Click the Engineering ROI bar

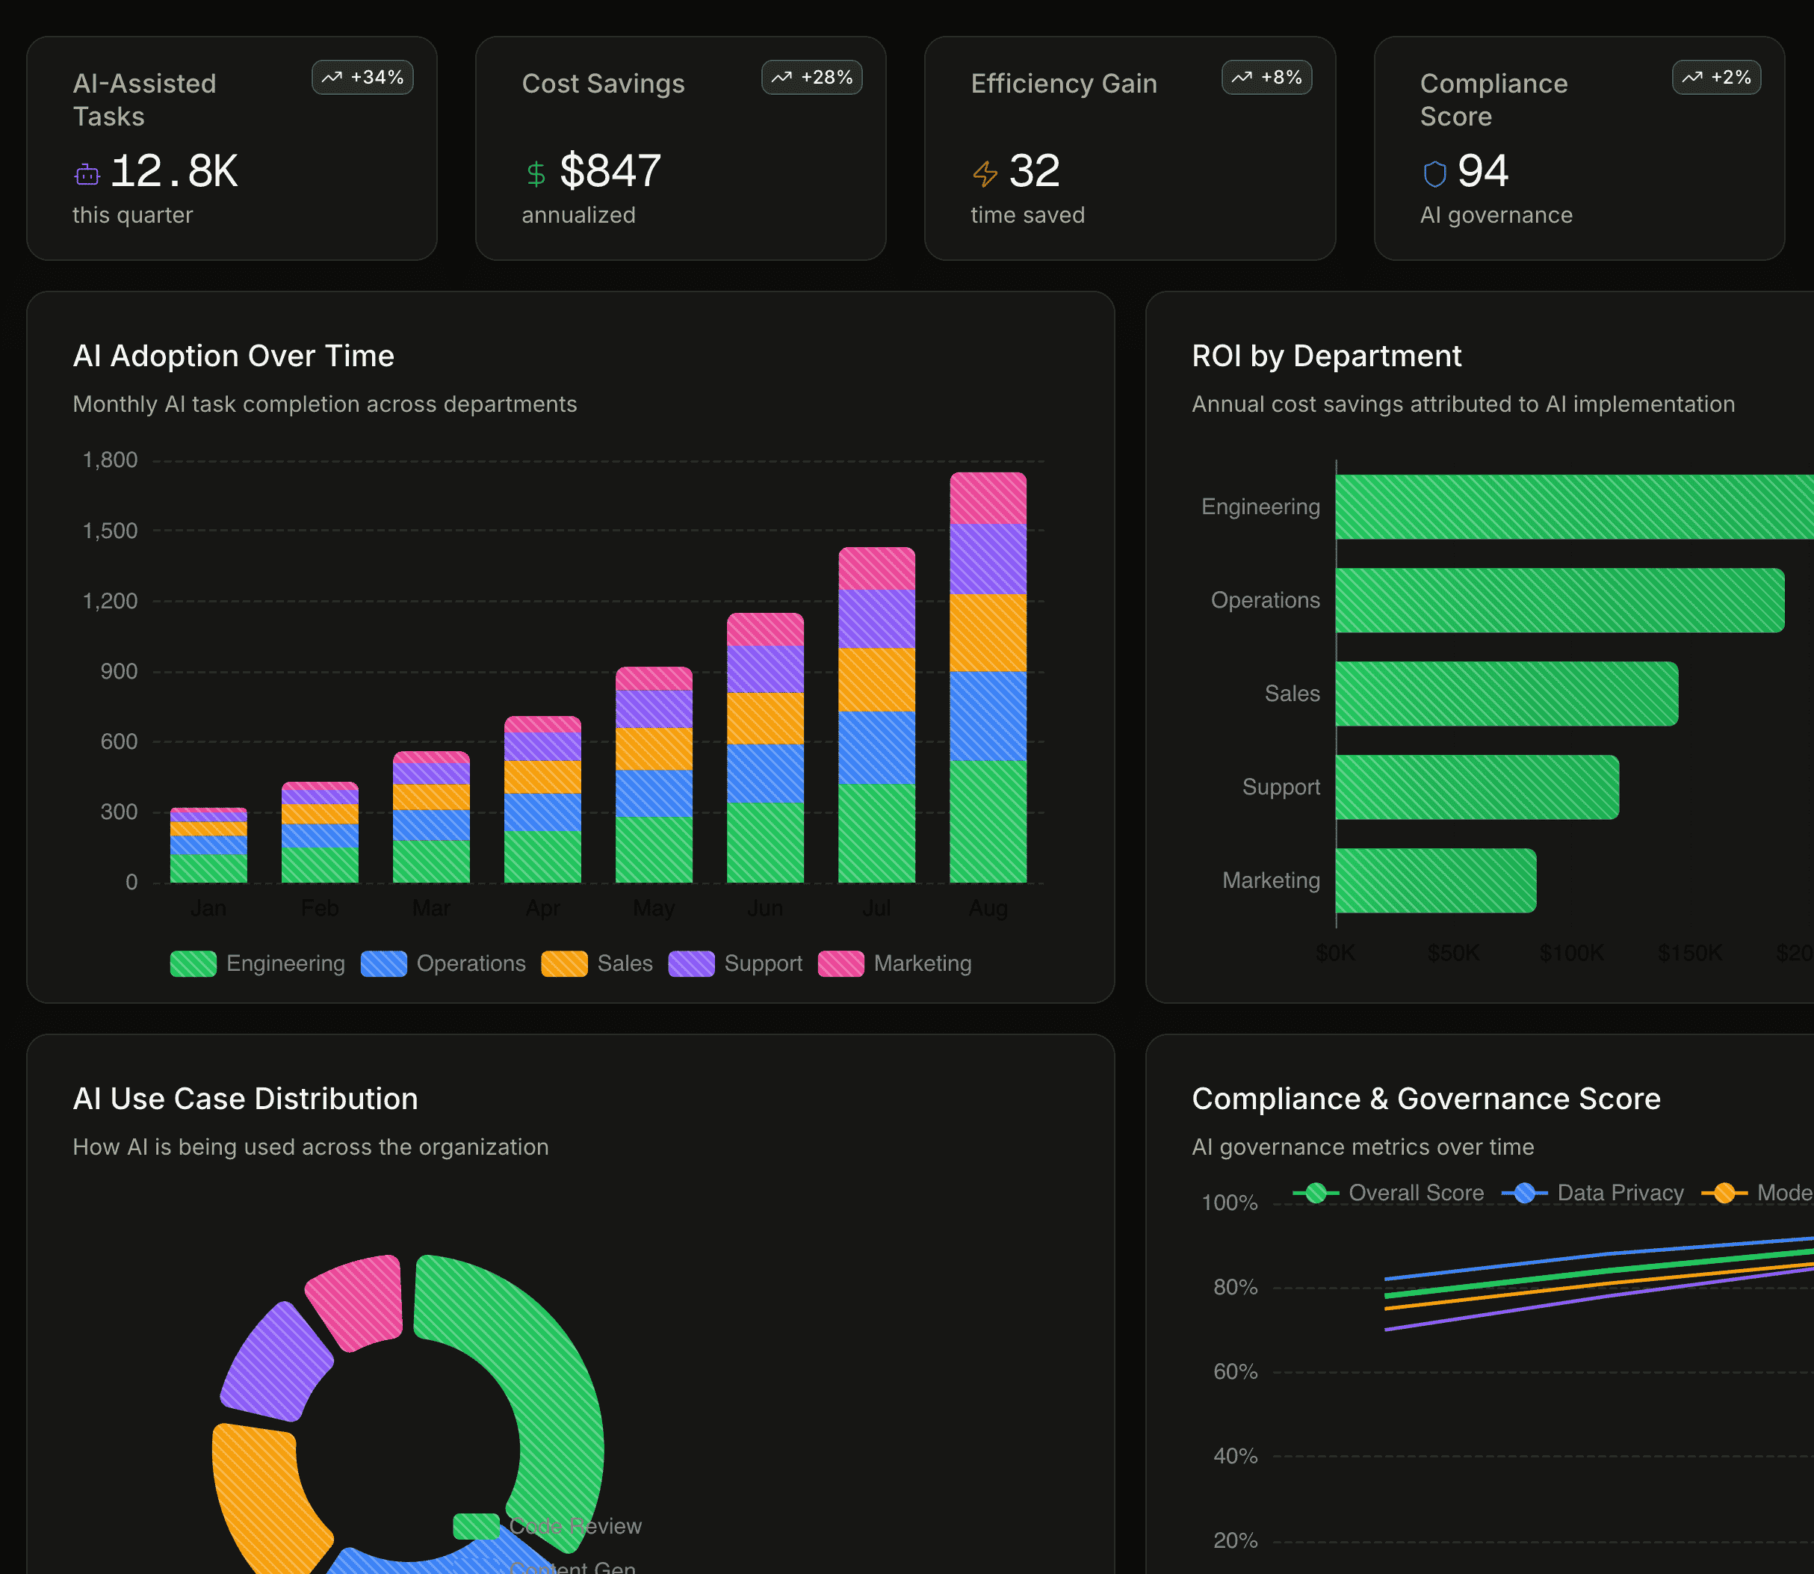1573,507
